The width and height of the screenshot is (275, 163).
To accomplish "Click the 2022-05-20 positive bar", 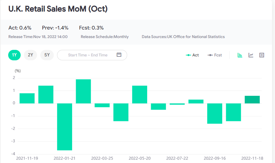I will 140,94.
